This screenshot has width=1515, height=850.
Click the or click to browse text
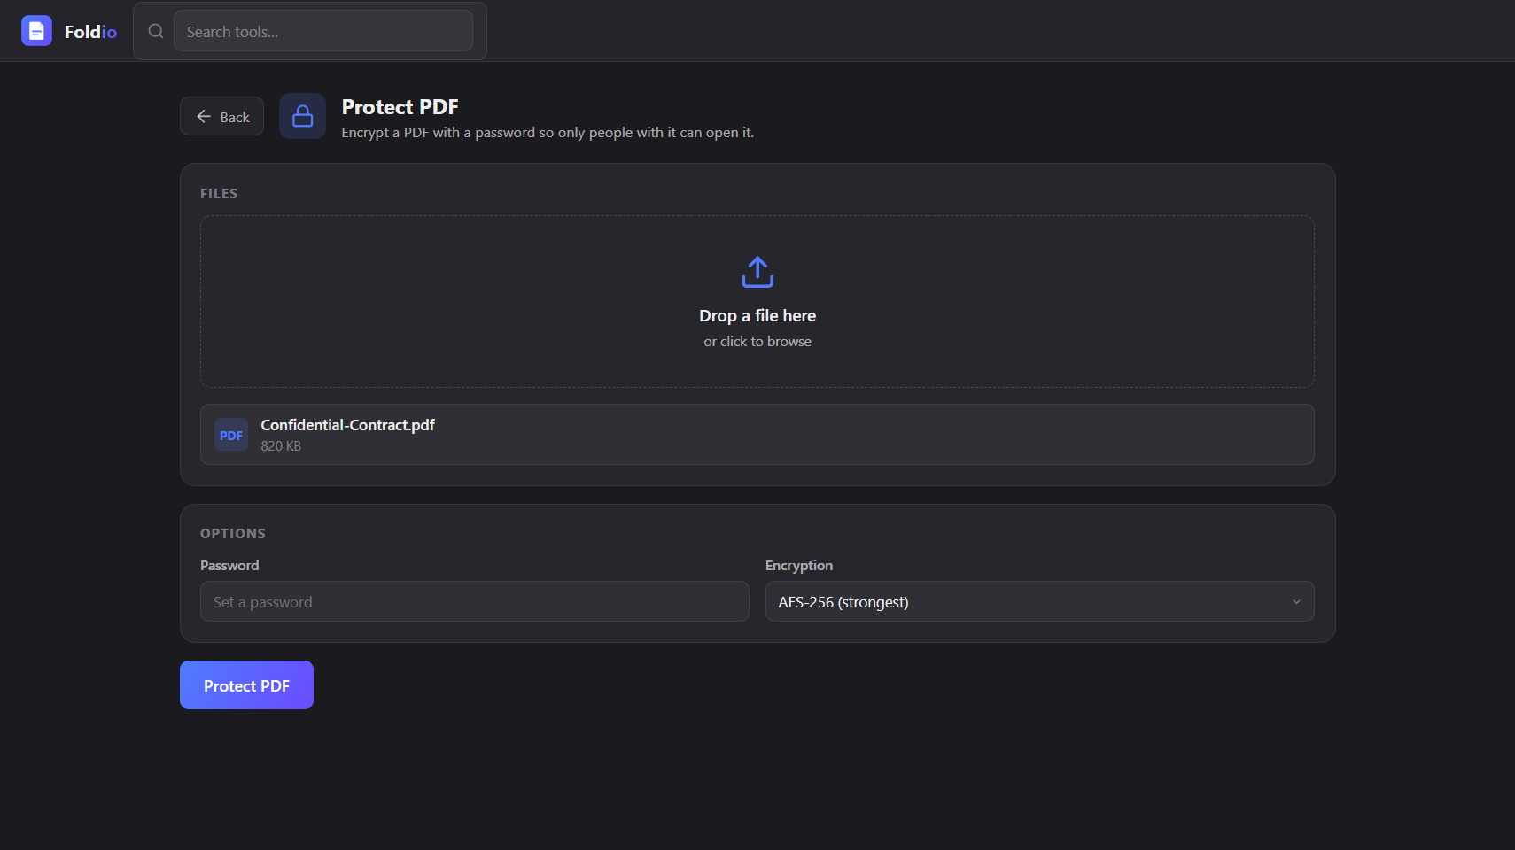point(757,342)
